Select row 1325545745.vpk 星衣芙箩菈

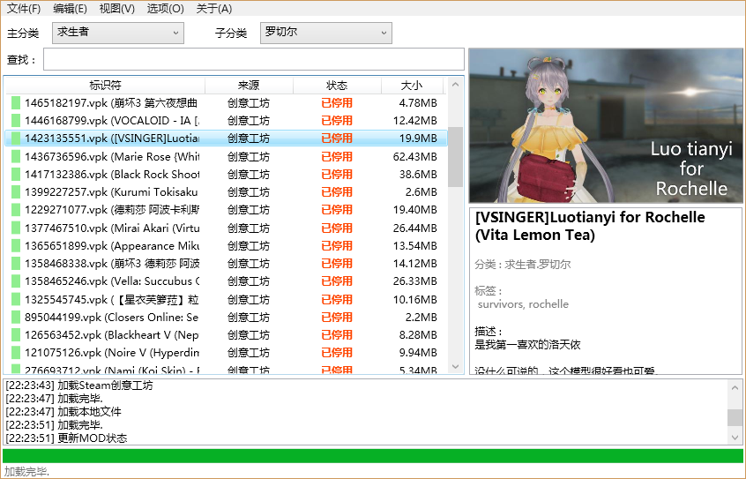226,299
